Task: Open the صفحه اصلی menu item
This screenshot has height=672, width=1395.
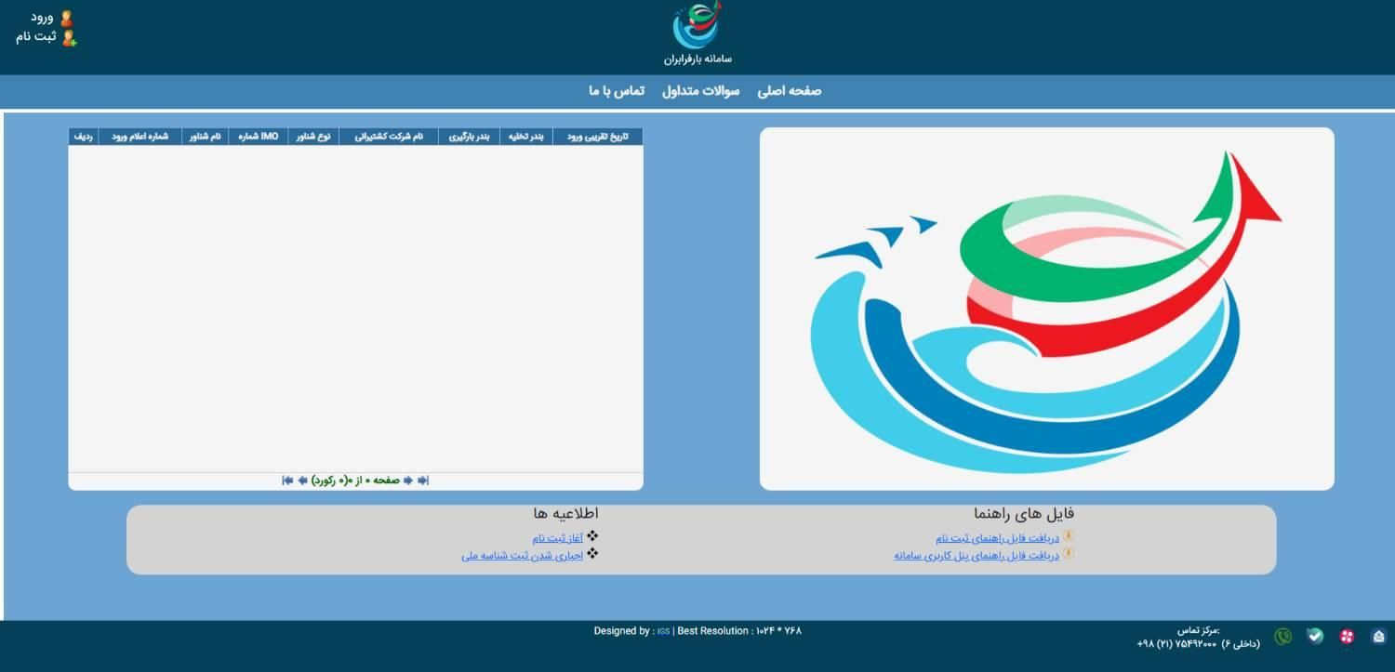Action: (x=789, y=91)
